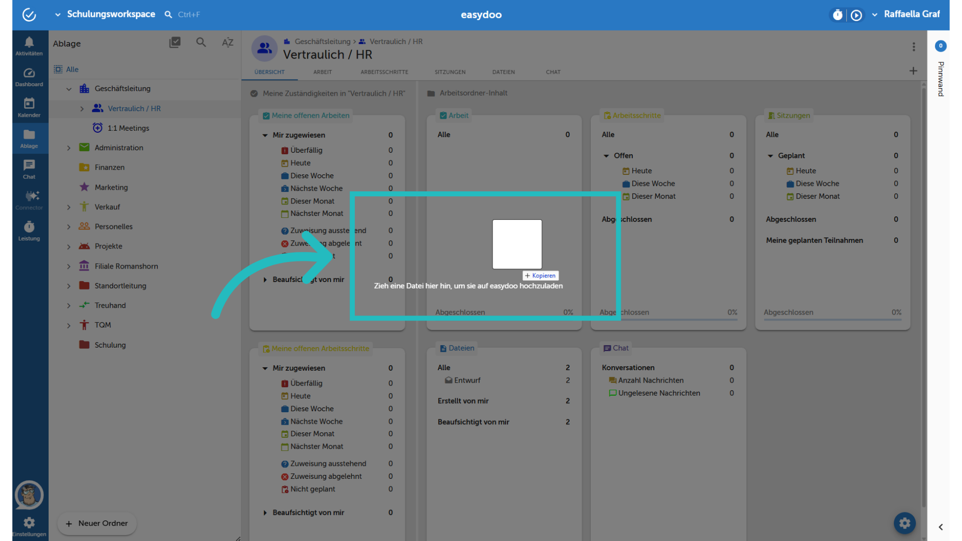Open search with the header magnifier
Viewport: 962px width, 541px height.
pyautogui.click(x=168, y=15)
